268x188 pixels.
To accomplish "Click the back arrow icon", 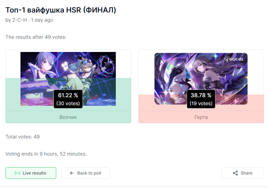I will [x=72, y=173].
